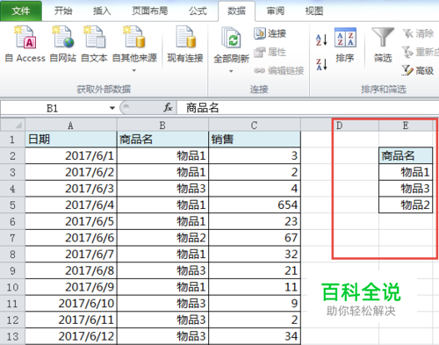Click the 重新应用 reapply filter option
The image size is (439, 345).
(421, 52)
